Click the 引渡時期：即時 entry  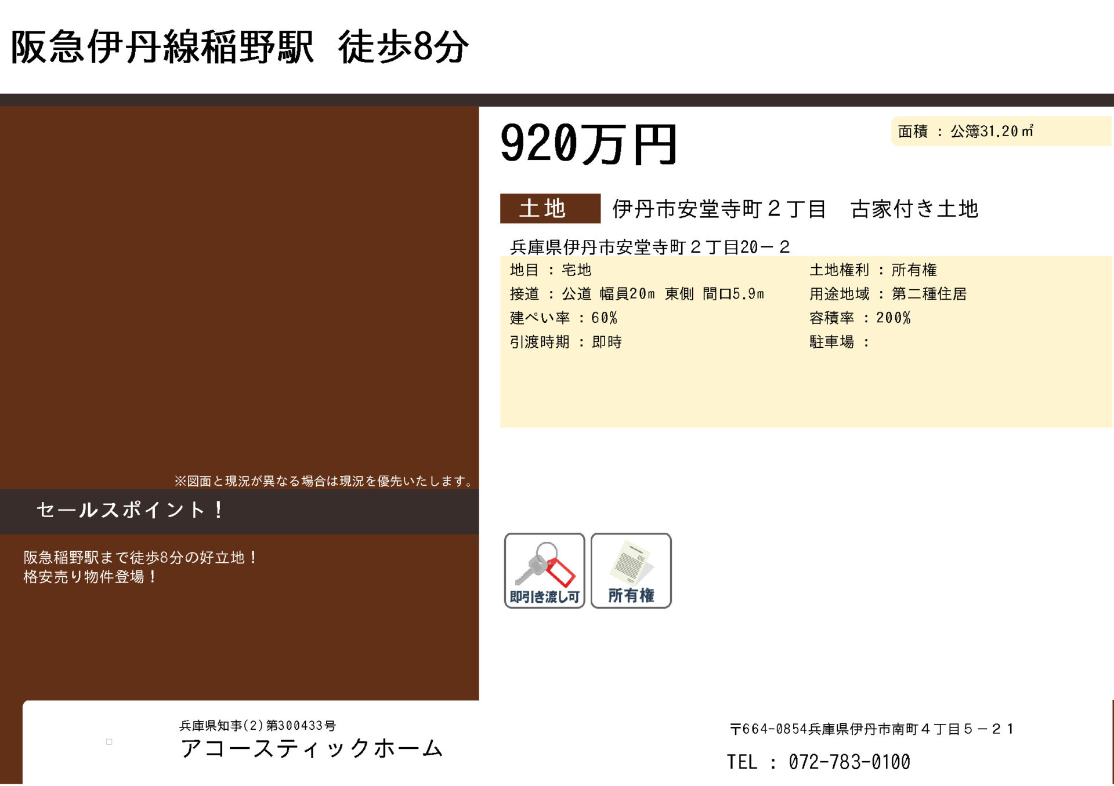[x=566, y=342]
